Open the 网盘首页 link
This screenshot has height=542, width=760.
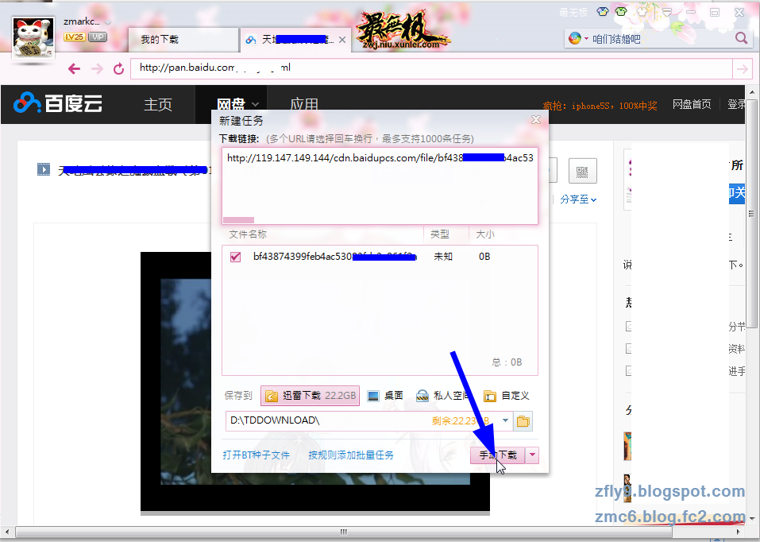tap(691, 104)
